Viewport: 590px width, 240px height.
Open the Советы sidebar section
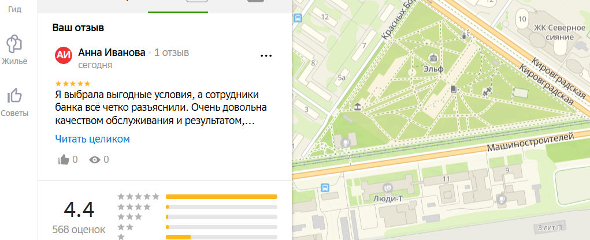coord(14,103)
